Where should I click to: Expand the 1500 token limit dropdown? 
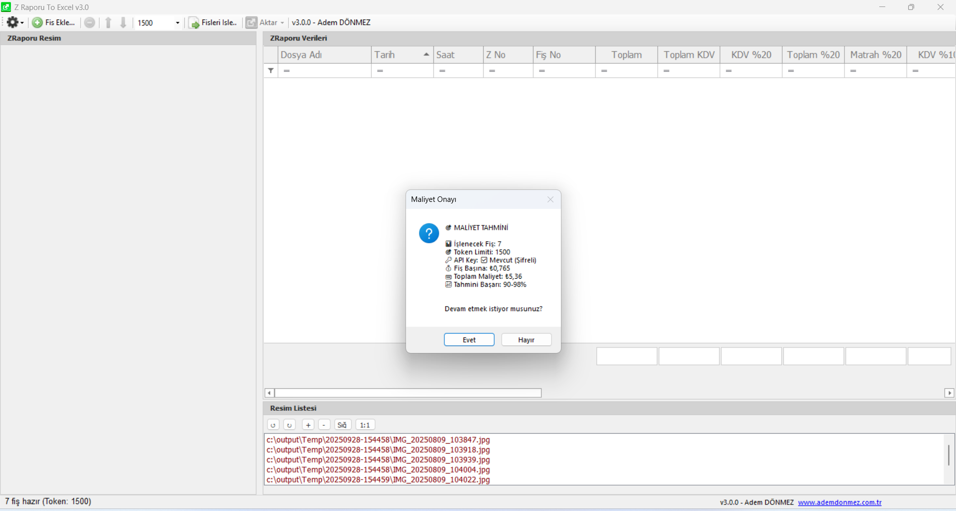[177, 23]
